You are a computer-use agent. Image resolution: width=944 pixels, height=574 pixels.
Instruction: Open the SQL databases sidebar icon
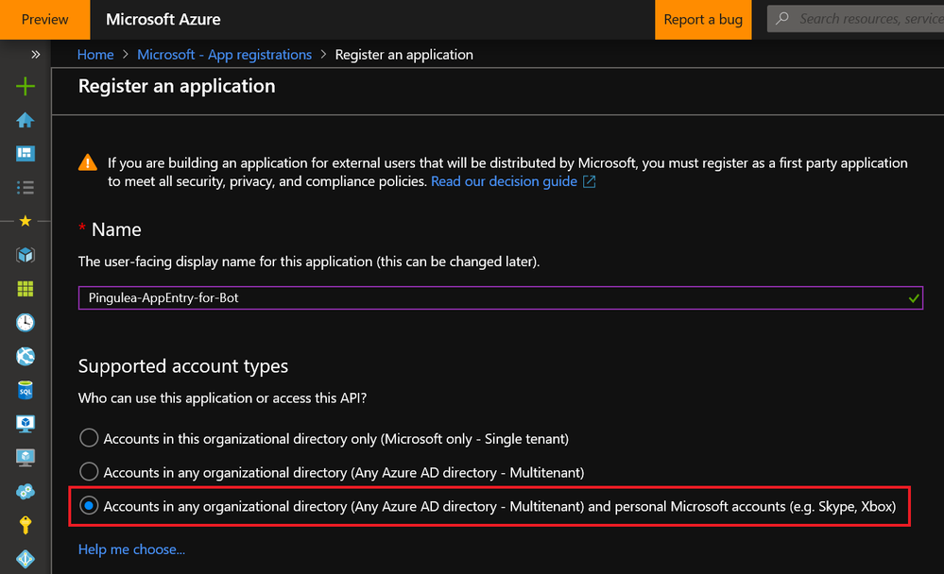pyautogui.click(x=26, y=390)
